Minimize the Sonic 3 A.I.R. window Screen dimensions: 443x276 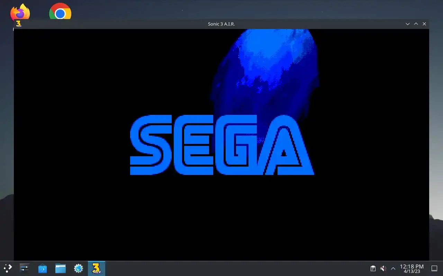tap(408, 24)
